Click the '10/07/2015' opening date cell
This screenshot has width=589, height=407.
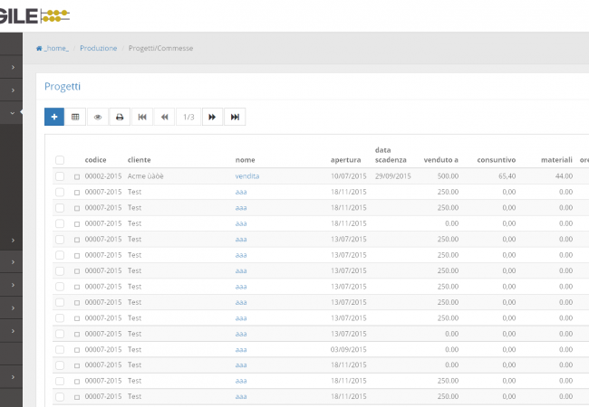click(x=349, y=176)
